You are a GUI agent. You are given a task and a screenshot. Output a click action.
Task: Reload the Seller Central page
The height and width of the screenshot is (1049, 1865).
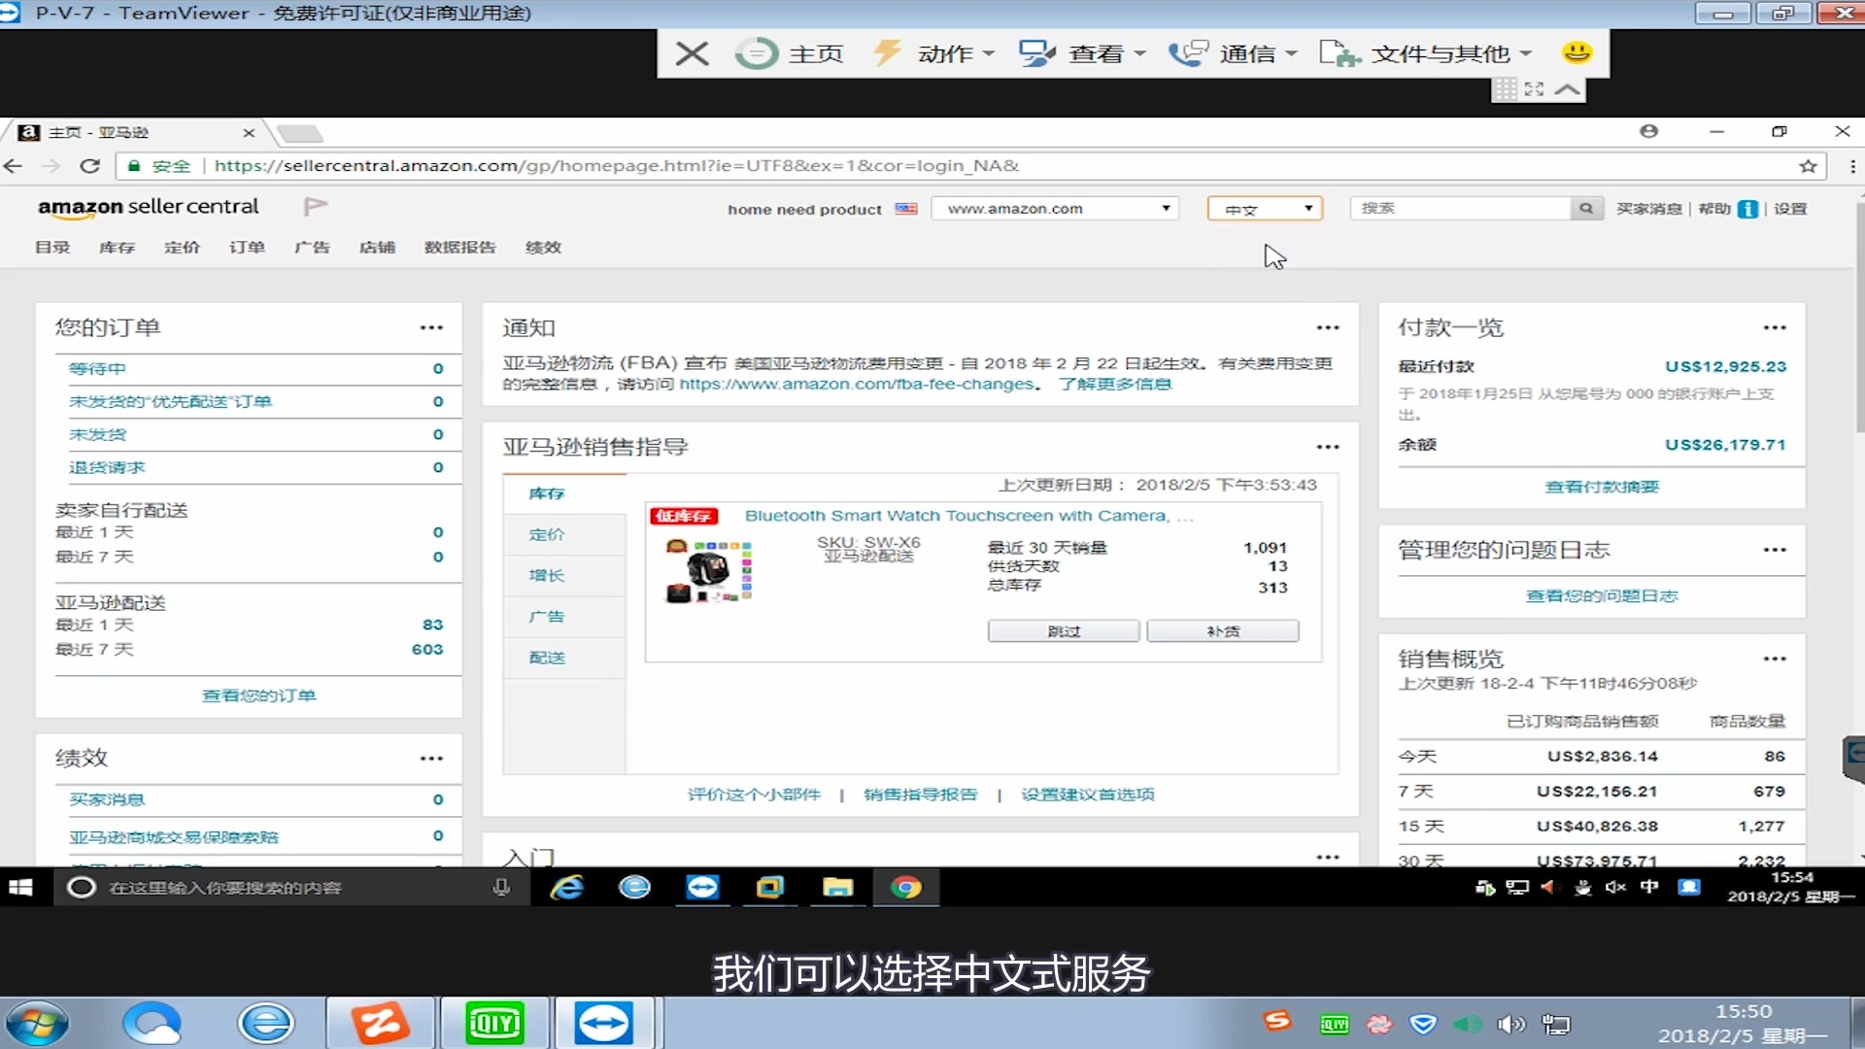point(90,166)
